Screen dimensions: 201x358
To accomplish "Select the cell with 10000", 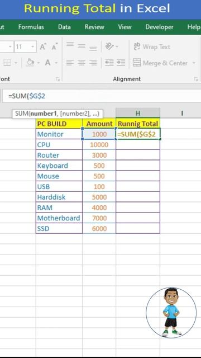I will (x=99, y=144).
